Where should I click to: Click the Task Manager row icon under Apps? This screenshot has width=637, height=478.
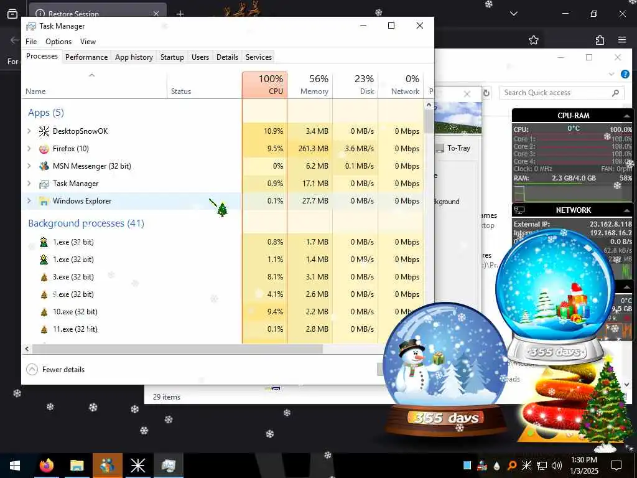44,184
